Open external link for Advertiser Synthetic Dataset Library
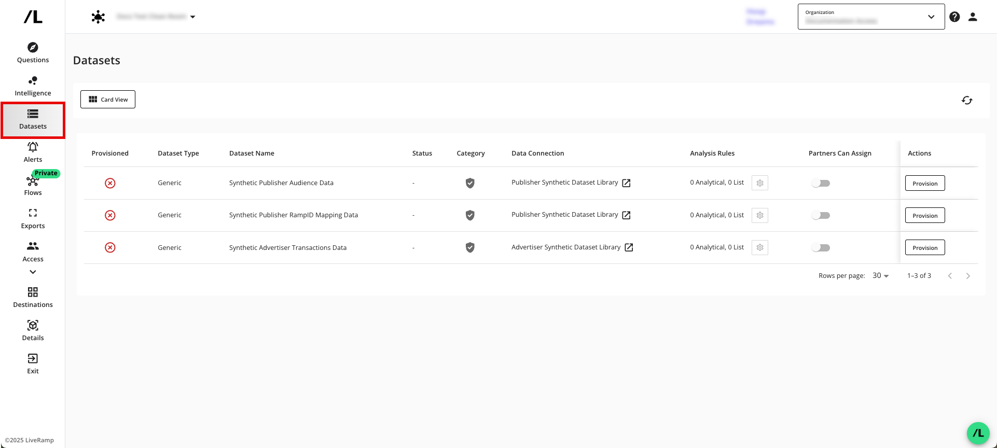The width and height of the screenshot is (997, 448). 629,247
